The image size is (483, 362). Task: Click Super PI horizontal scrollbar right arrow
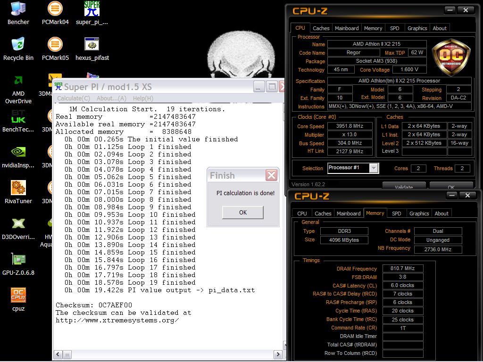tap(278, 354)
